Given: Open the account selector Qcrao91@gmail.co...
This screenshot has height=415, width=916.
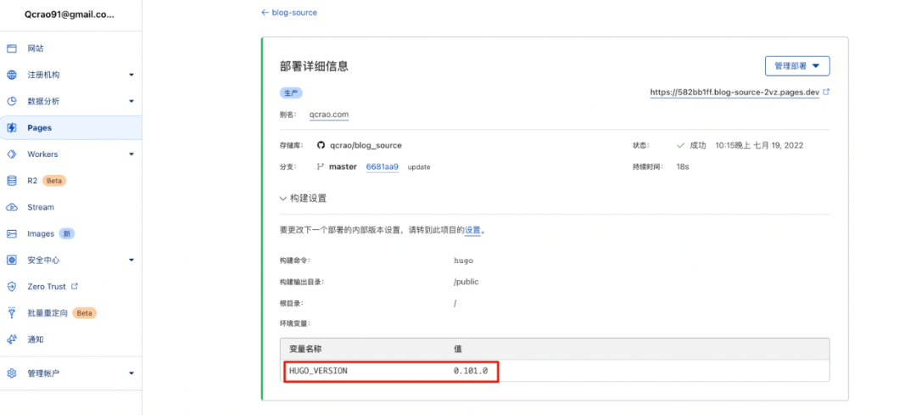Looking at the screenshot, I should (x=70, y=15).
